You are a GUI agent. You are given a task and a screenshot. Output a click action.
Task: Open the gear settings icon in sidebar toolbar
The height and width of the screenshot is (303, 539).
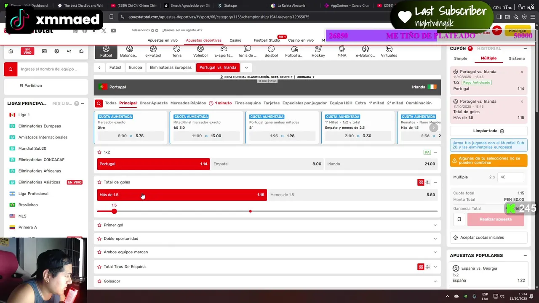click(x=56, y=51)
